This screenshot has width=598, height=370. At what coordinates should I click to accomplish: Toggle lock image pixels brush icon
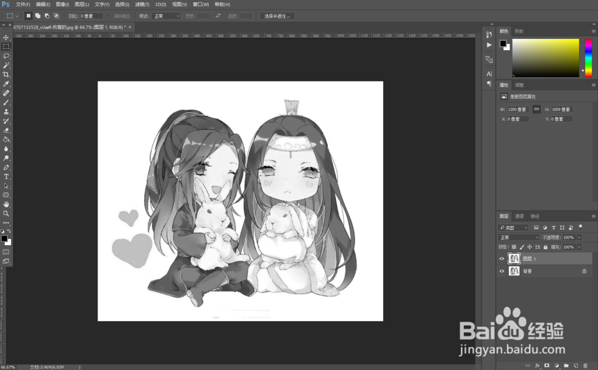521,247
